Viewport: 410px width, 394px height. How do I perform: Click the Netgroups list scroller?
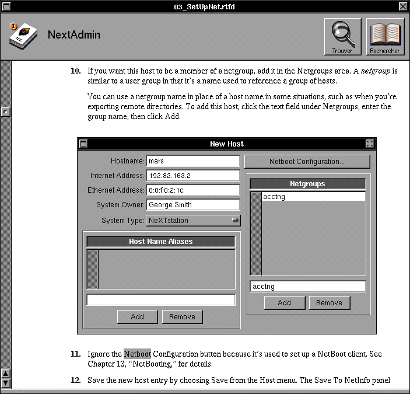(x=256, y=233)
